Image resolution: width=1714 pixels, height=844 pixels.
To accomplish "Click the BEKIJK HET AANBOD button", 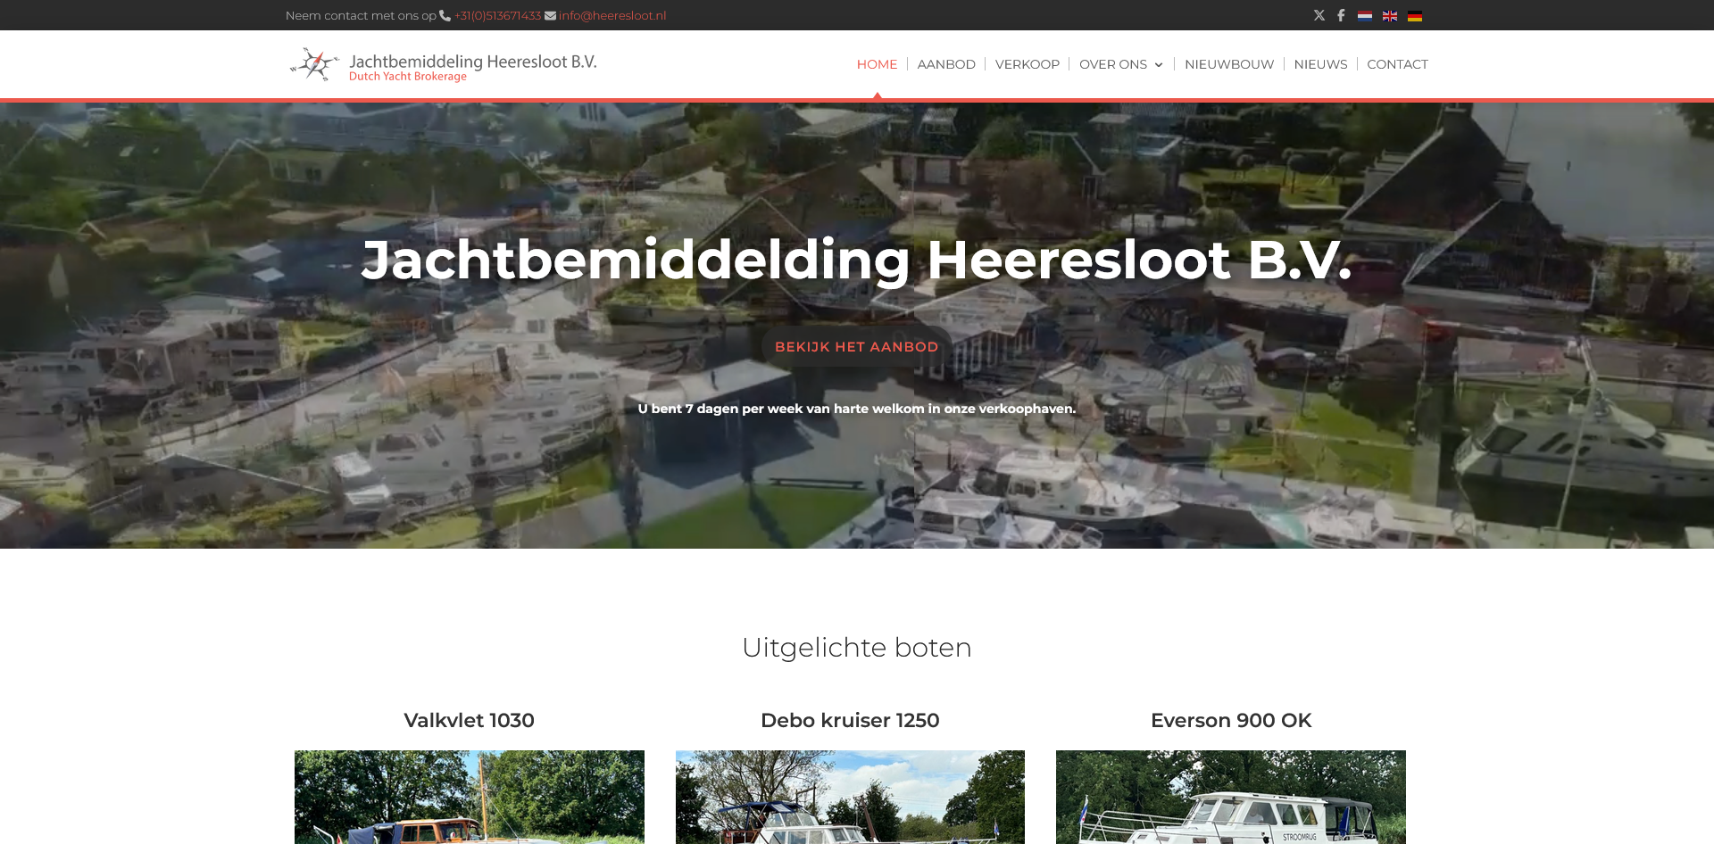I will [x=857, y=347].
